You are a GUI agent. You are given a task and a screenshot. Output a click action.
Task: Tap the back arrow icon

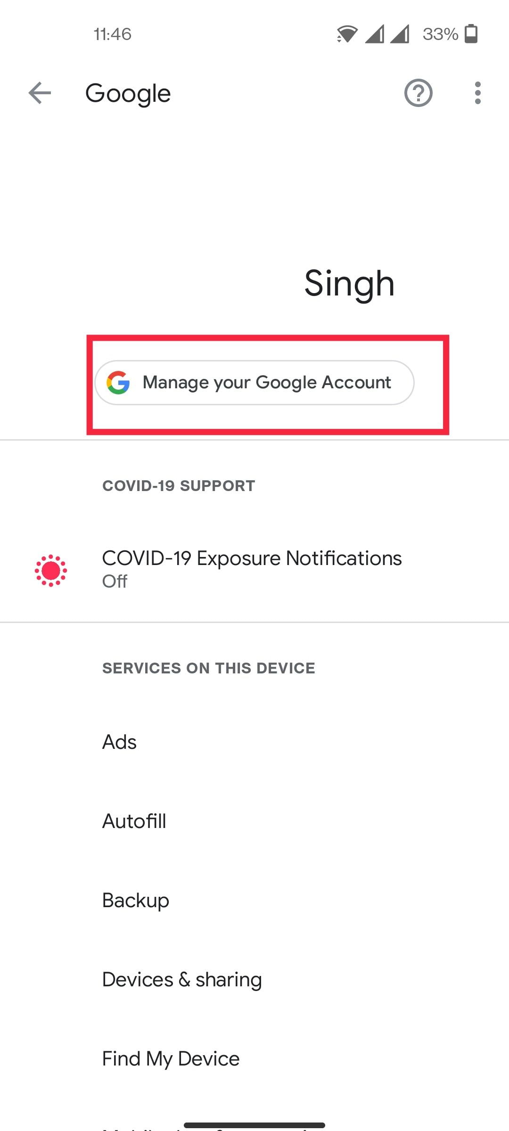pos(40,93)
